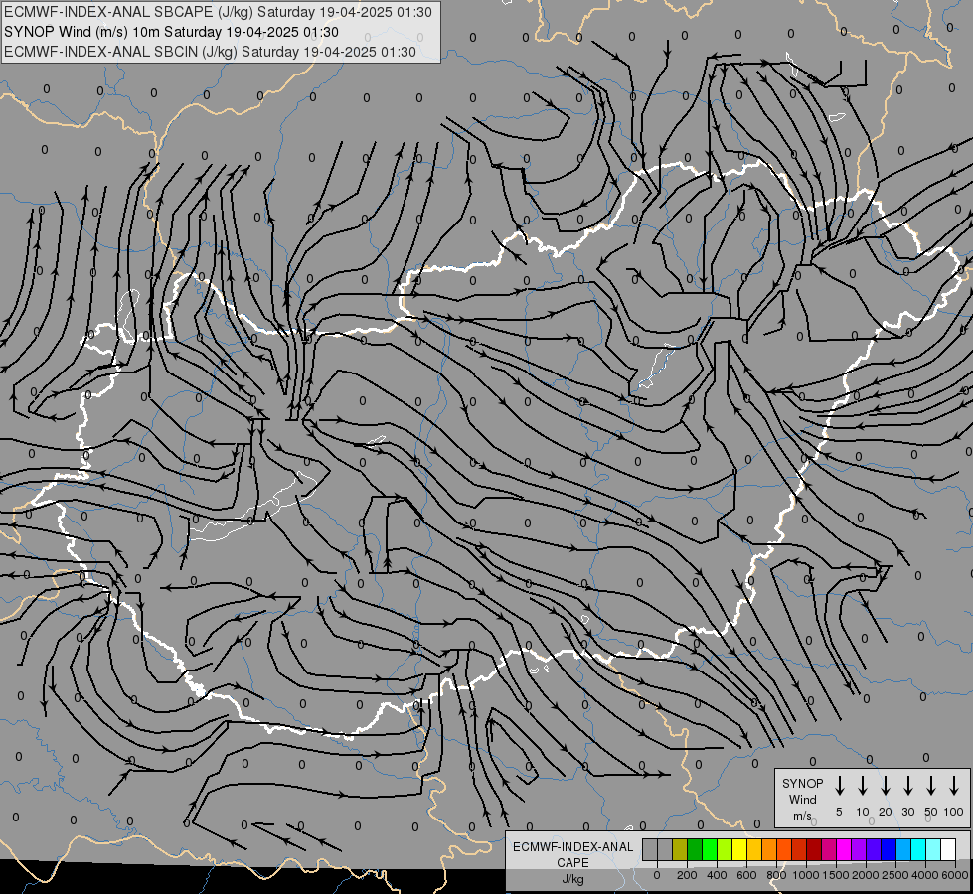This screenshot has width=973, height=894.
Task: Click the 'm/s' unit in wind legend
Action: click(802, 816)
